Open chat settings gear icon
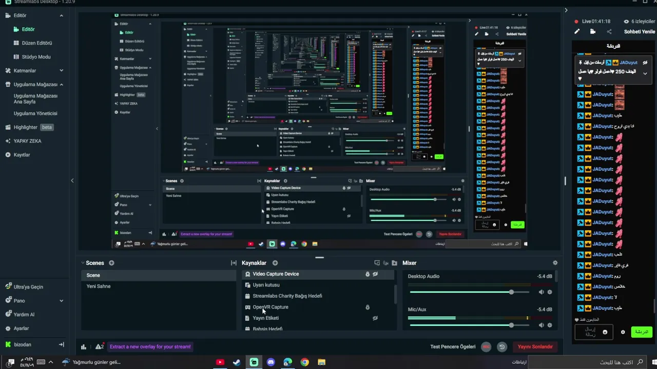The height and width of the screenshot is (369, 657). coord(623,332)
